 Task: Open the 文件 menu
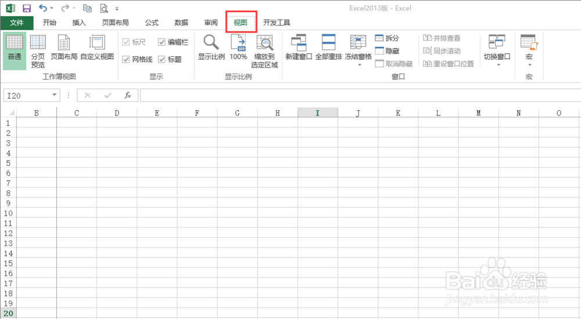tap(17, 23)
